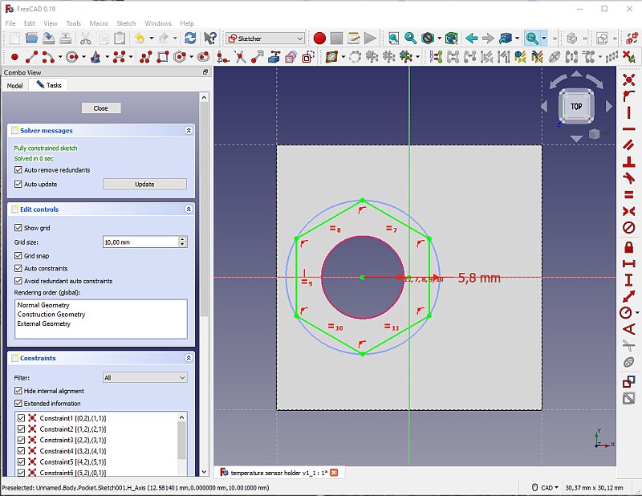Disable the Show grid checkbox
This screenshot has width=642, height=496.
click(x=18, y=227)
